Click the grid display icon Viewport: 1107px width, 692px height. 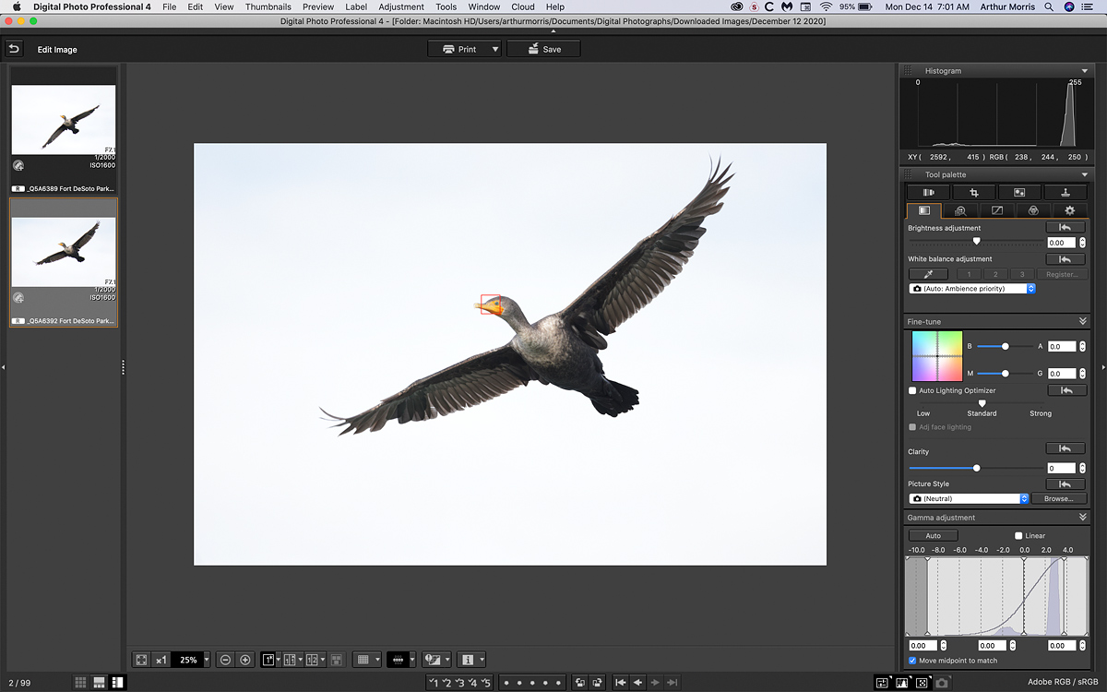[x=363, y=660]
